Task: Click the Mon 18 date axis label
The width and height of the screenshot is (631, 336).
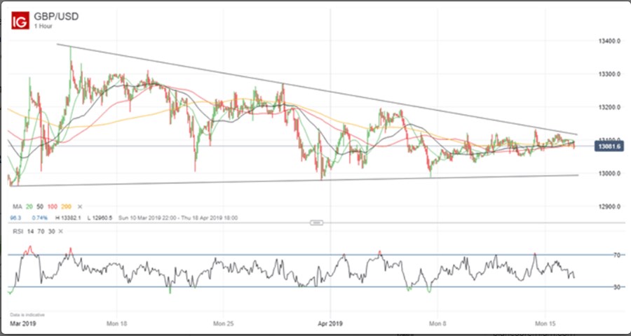Action: [116, 325]
